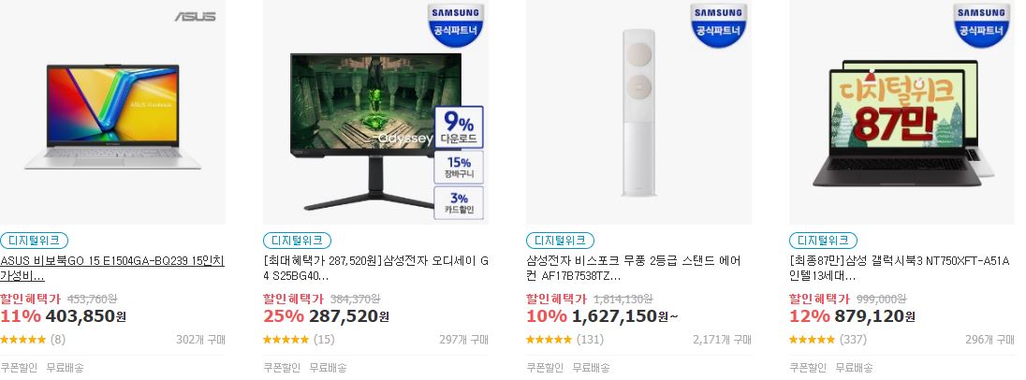Click star rating with 337 reviews
Image resolution: width=1026 pixels, height=380 pixels.
tap(812, 340)
